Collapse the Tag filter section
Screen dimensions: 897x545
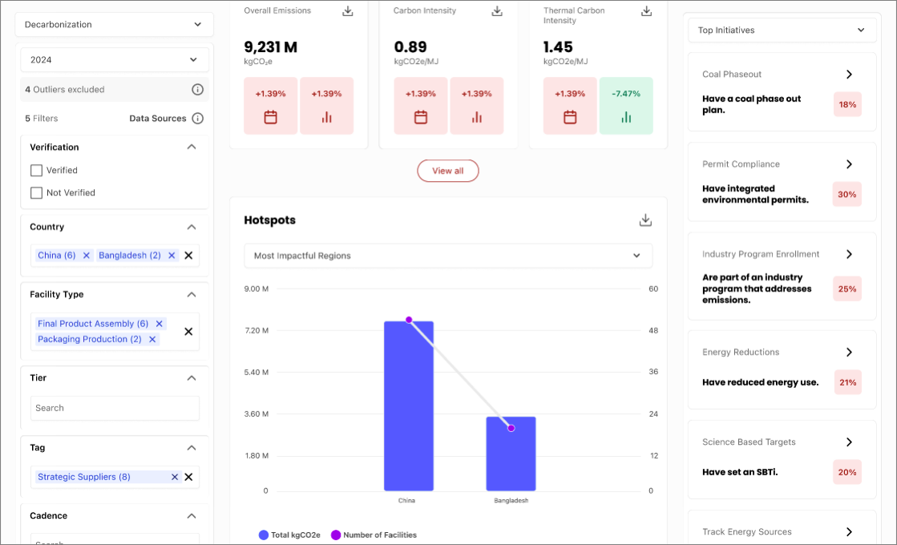click(x=192, y=448)
